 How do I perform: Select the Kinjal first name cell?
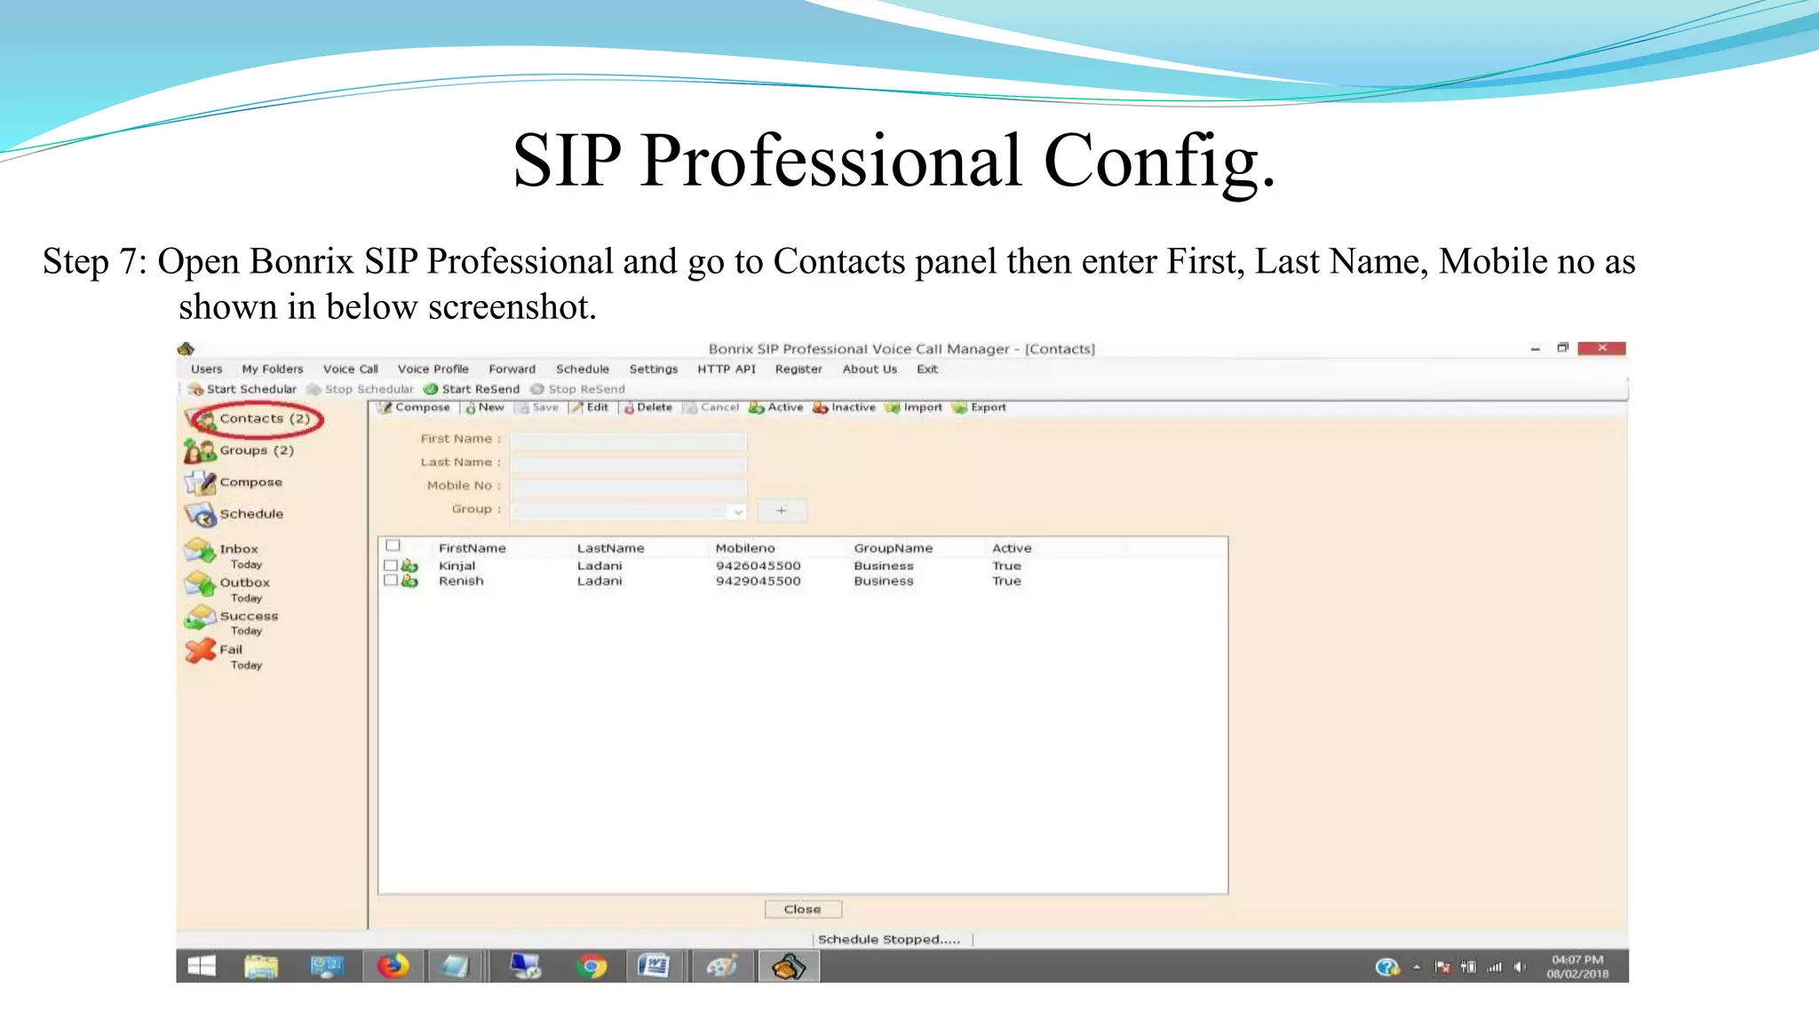coord(457,566)
